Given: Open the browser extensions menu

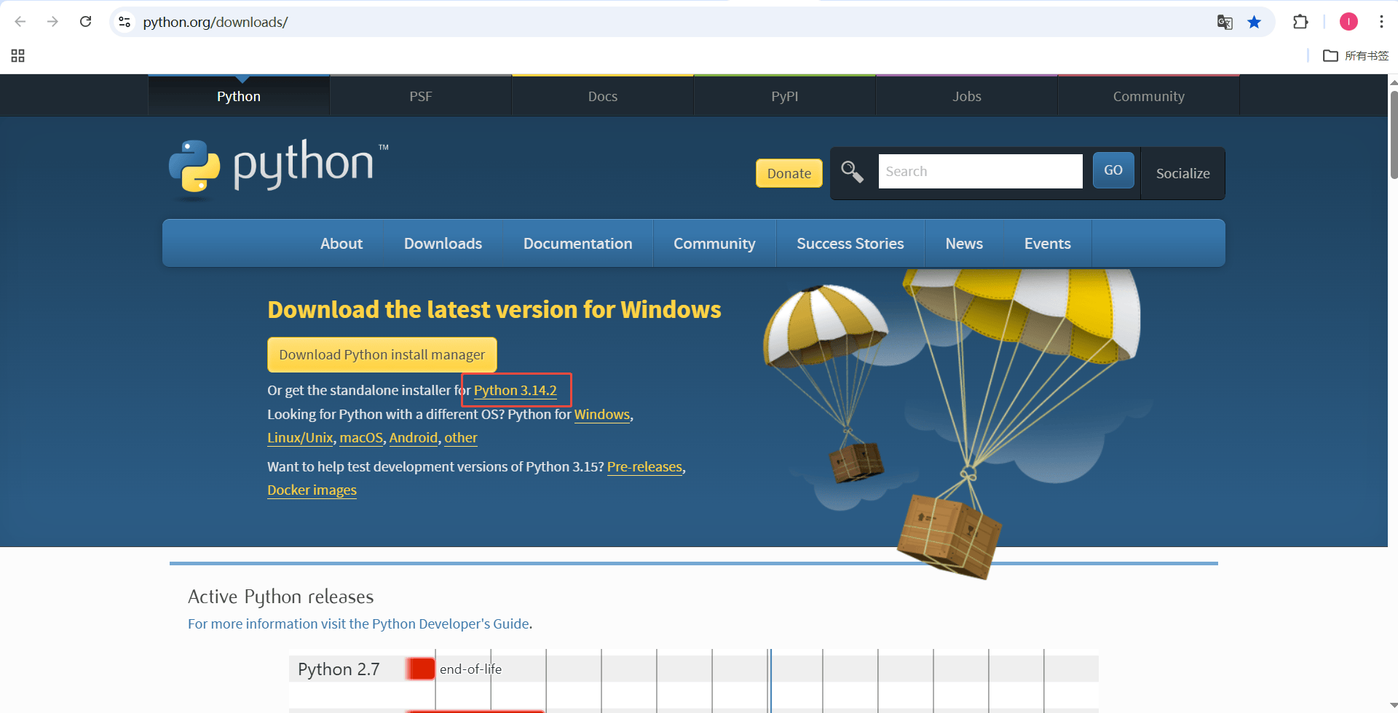Looking at the screenshot, I should click(x=1300, y=22).
